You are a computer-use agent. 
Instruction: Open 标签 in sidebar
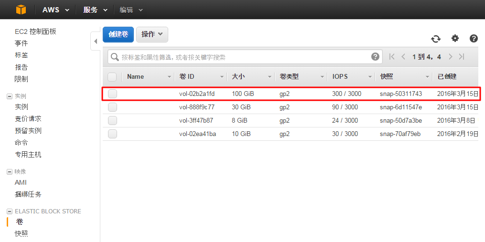[22, 55]
